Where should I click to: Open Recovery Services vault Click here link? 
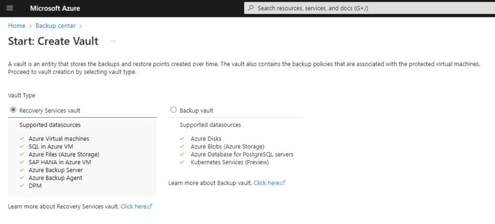134,207
